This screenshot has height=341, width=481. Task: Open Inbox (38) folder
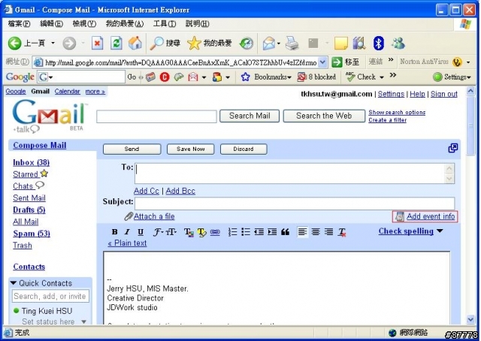click(31, 162)
